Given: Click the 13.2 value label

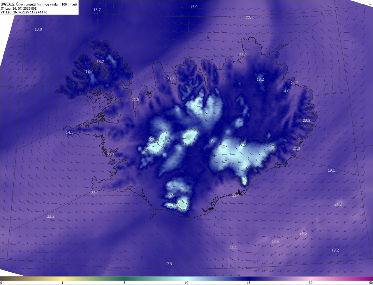Looking at the screenshot, I should coord(260,80).
